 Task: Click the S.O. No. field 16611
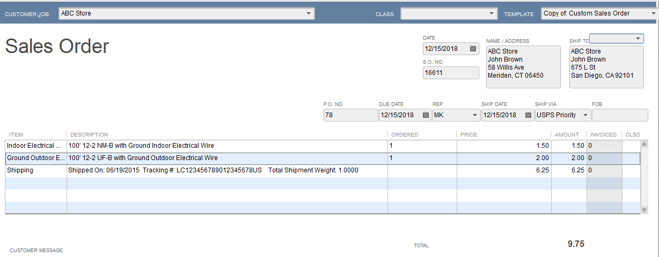pyautogui.click(x=450, y=73)
